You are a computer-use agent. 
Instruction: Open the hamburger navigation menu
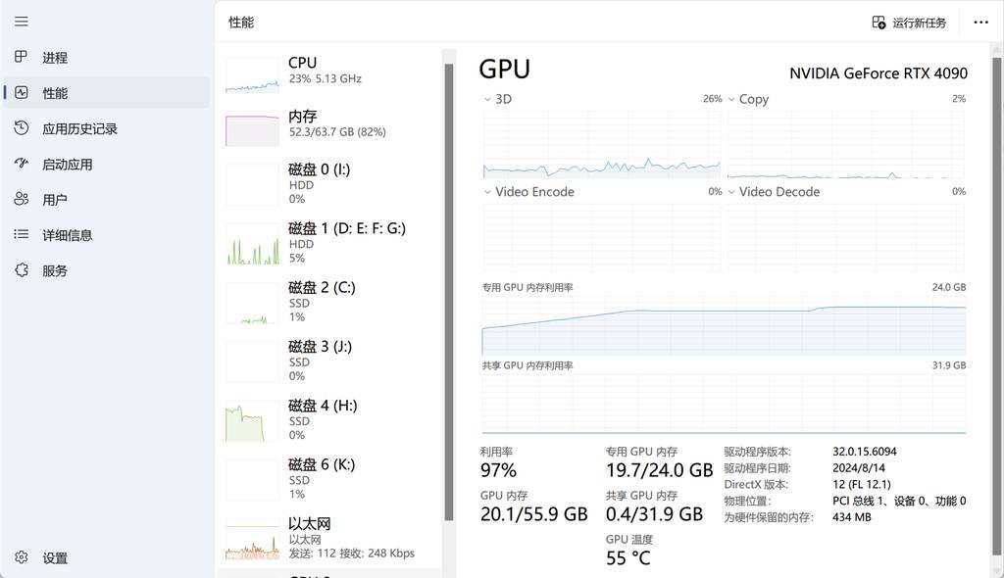22,22
